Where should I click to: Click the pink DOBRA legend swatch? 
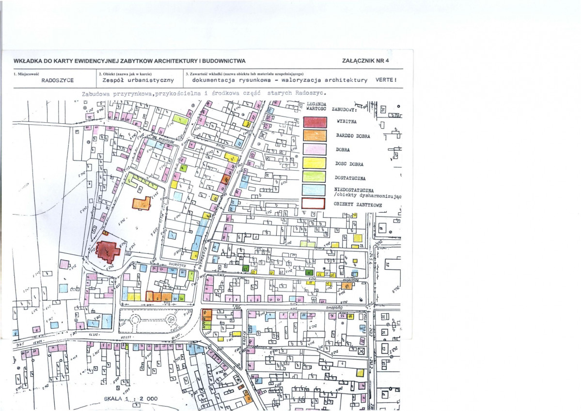[x=315, y=149]
